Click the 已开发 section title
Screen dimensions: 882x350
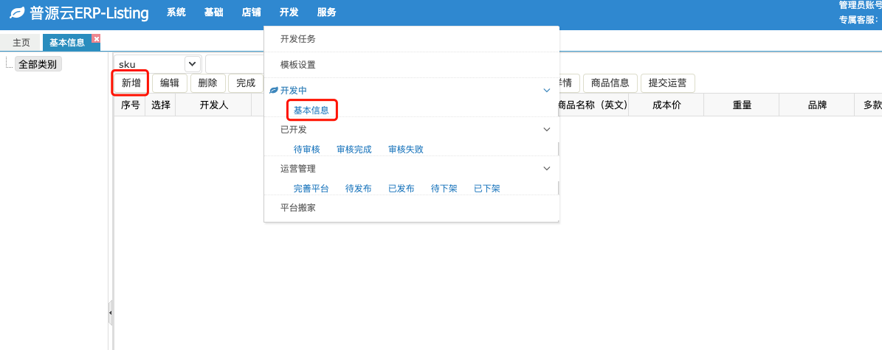click(x=294, y=129)
